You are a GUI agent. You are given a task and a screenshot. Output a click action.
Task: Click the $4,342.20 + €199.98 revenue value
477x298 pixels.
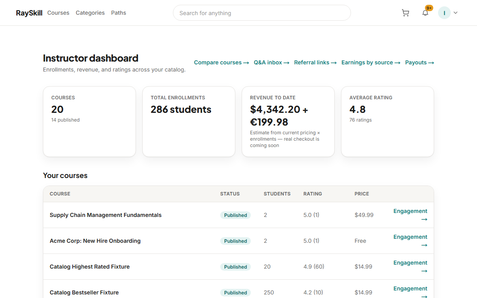point(279,116)
